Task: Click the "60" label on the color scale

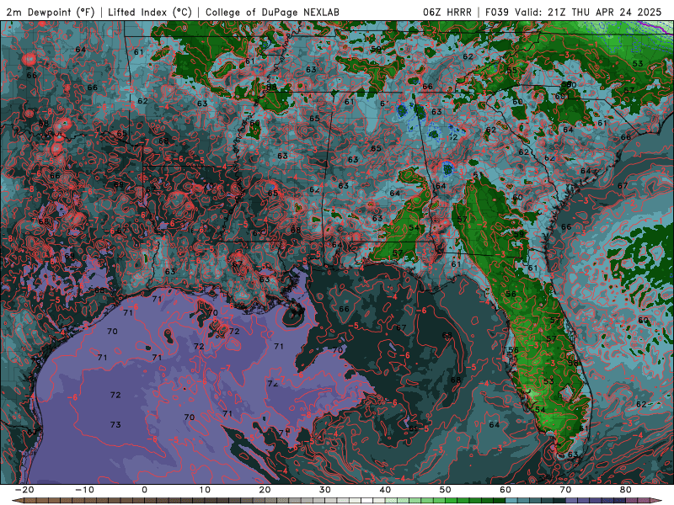Action: point(505,490)
